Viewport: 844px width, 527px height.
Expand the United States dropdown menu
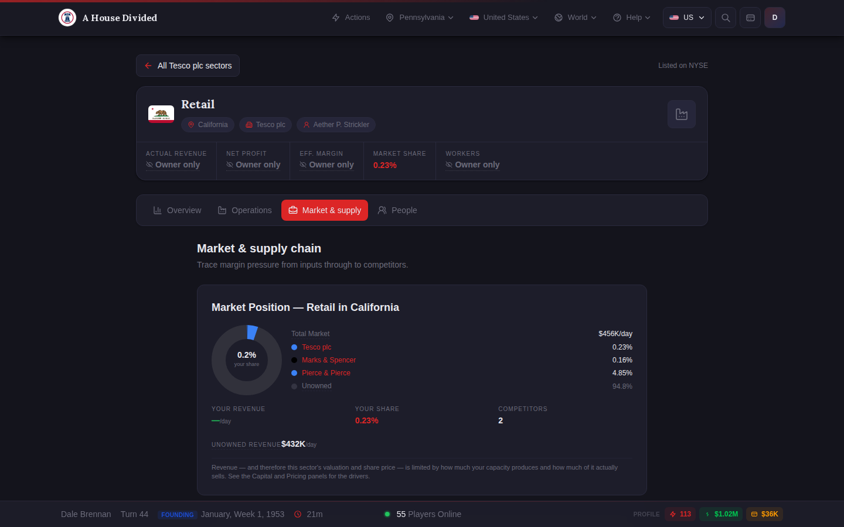(503, 18)
